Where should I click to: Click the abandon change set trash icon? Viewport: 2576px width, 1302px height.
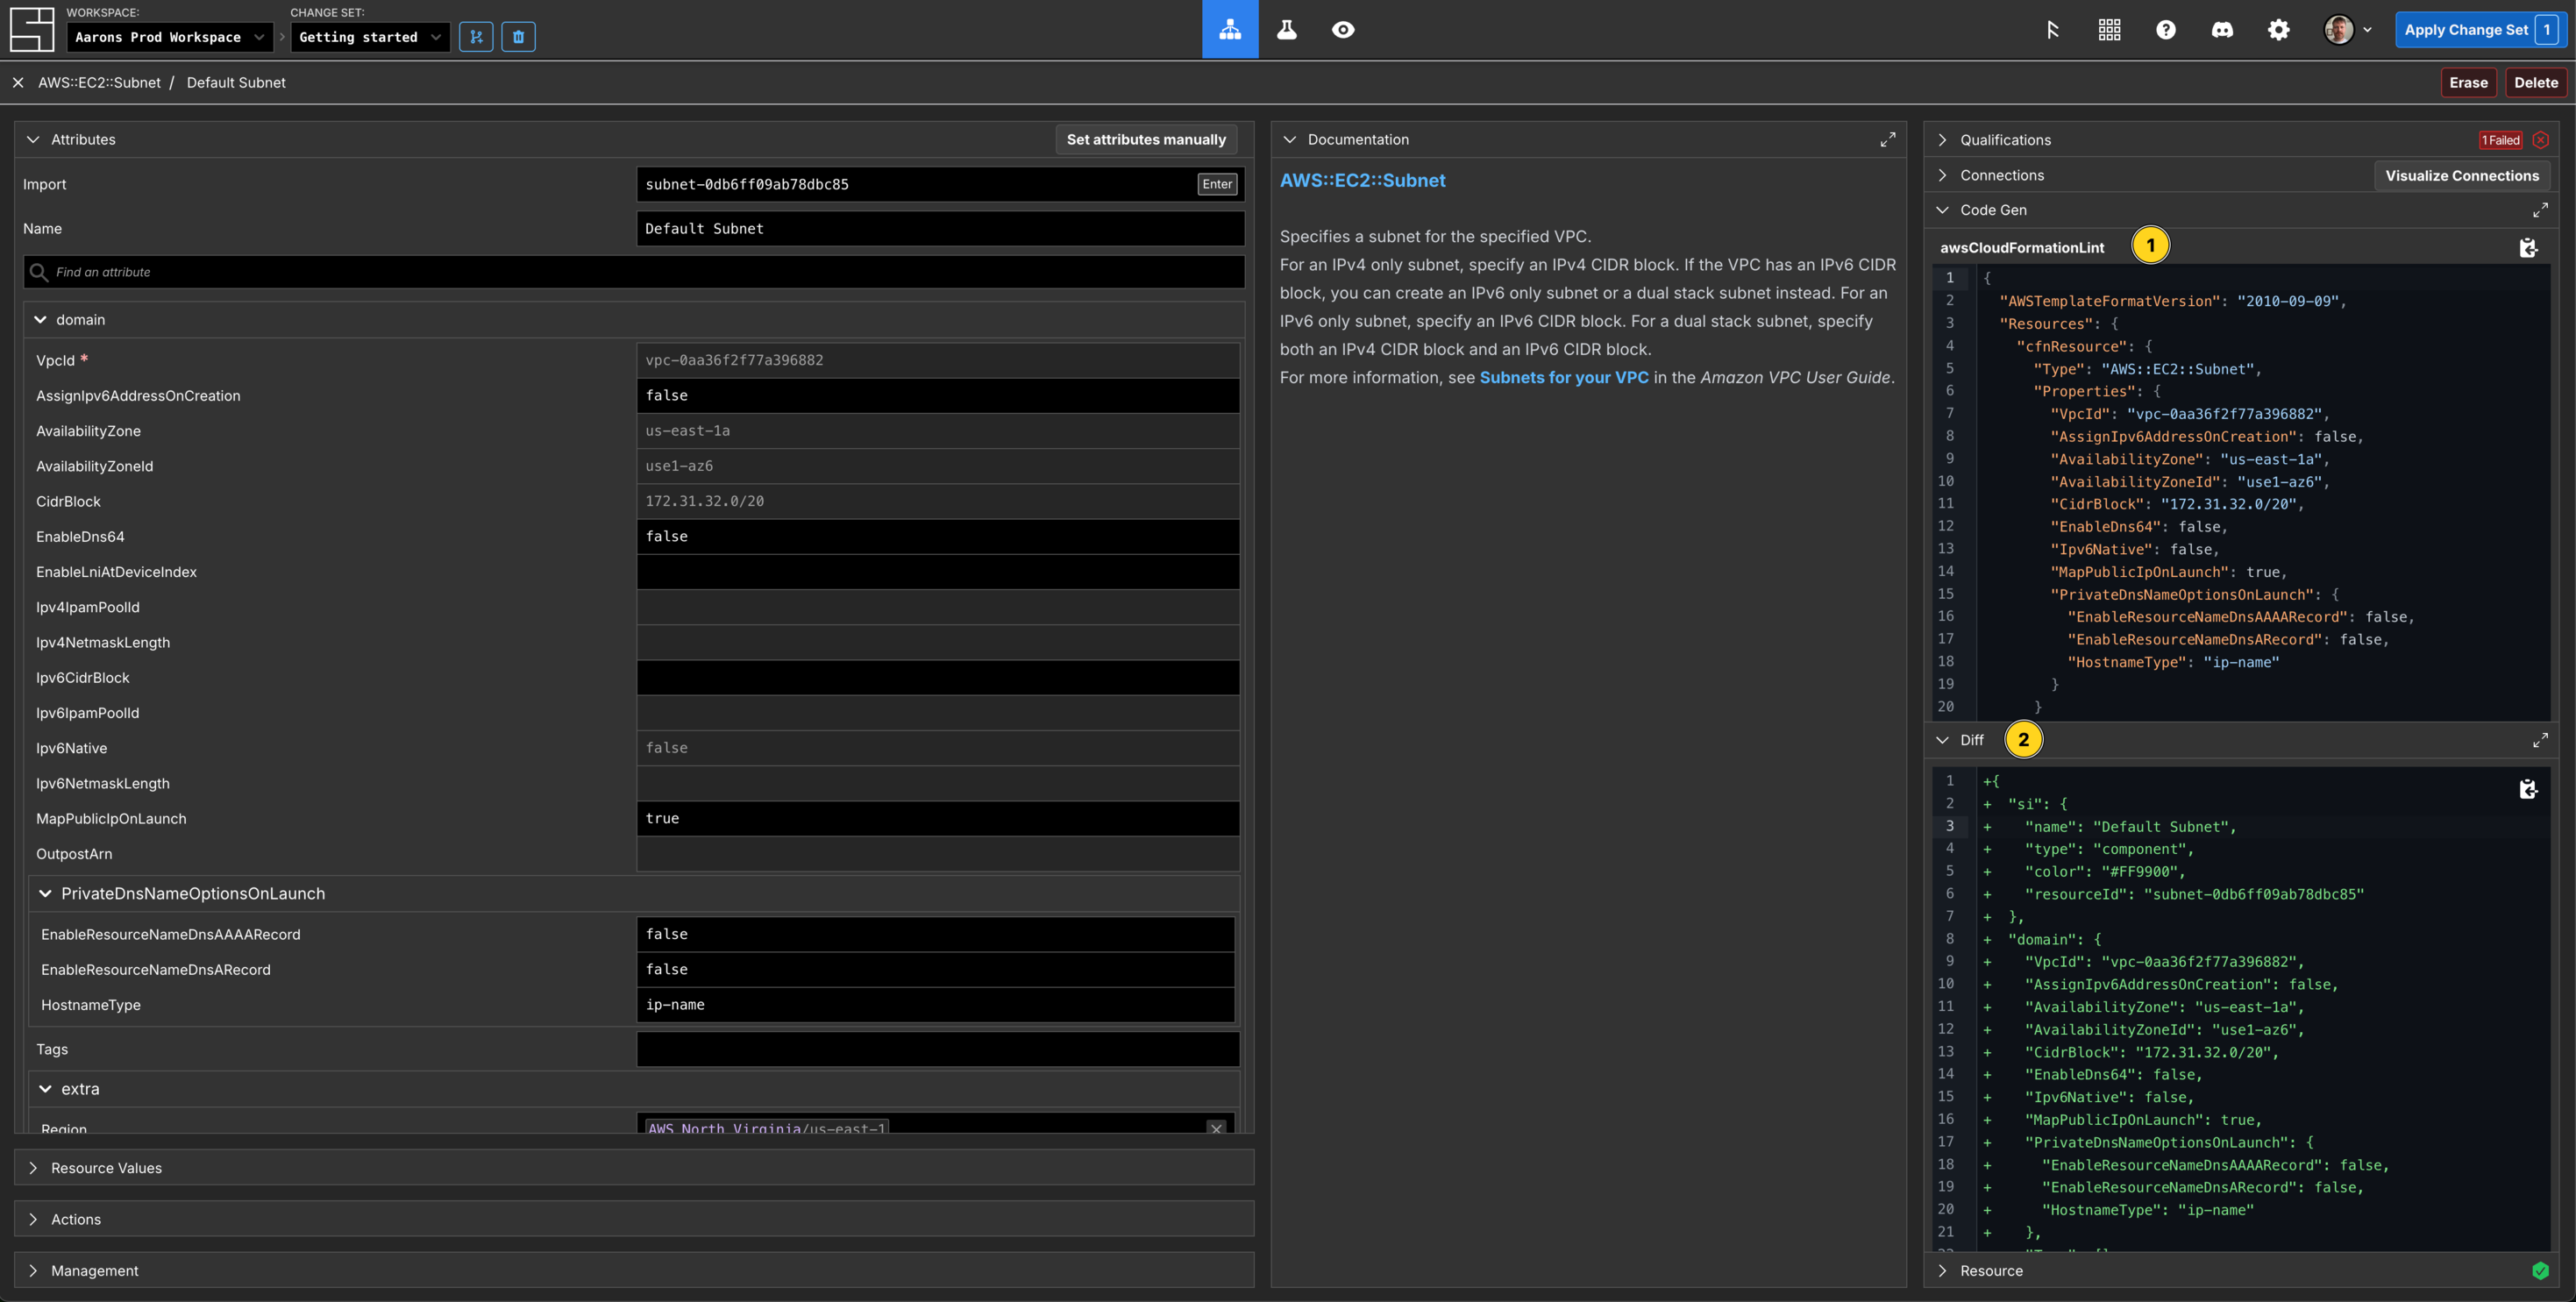tap(518, 37)
